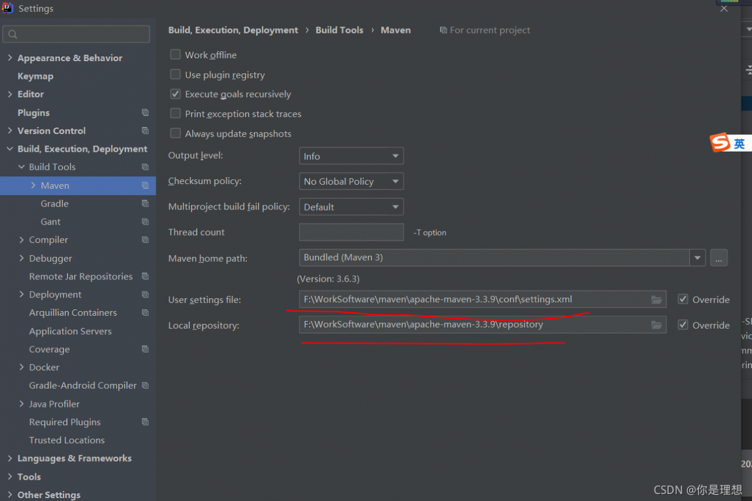Image resolution: width=752 pixels, height=501 pixels.
Task: Expand the Docker node
Action: (x=21, y=368)
